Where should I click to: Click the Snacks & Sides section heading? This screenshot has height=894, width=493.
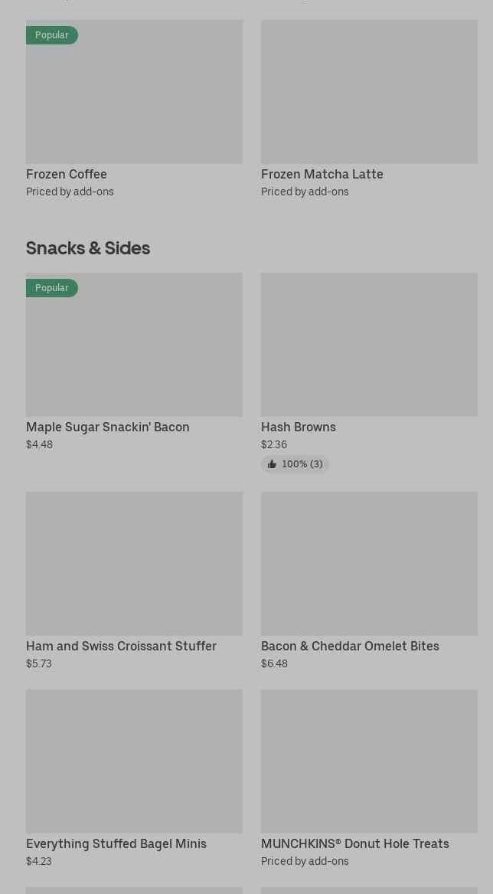[x=88, y=248]
